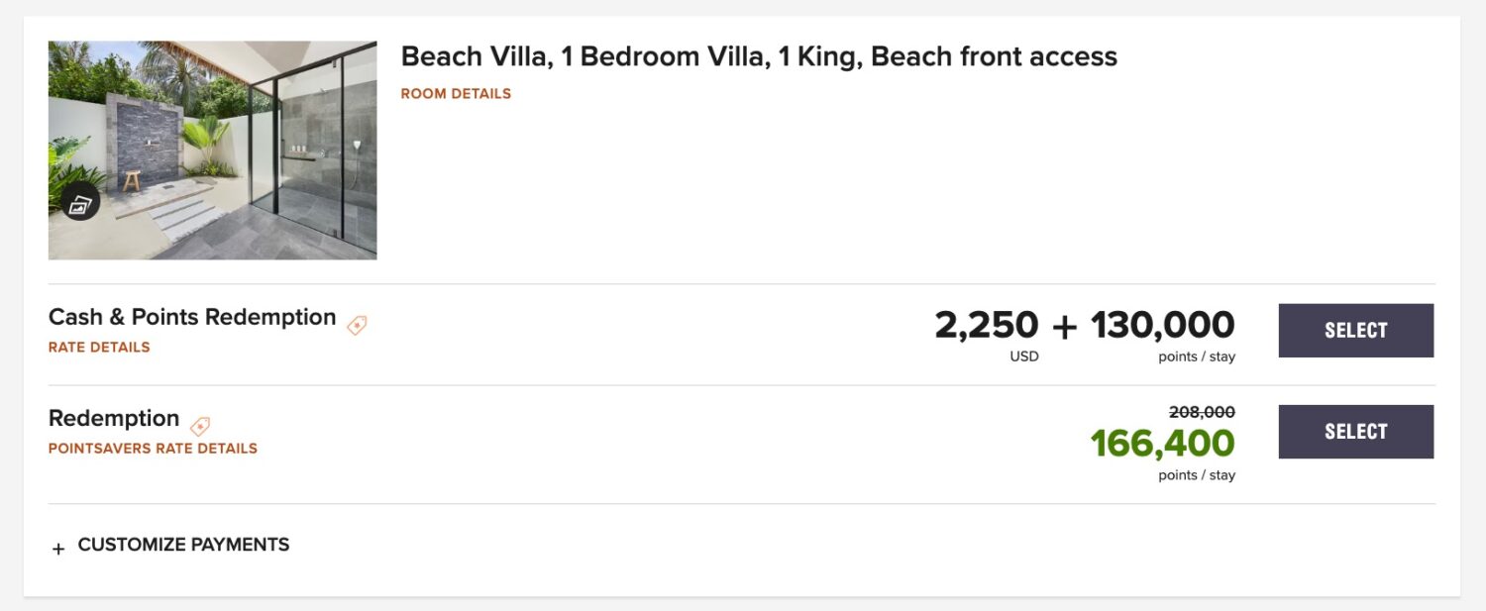Click the 2,250 cash amount
Viewport: 1486px width, 611px height.
click(x=987, y=325)
